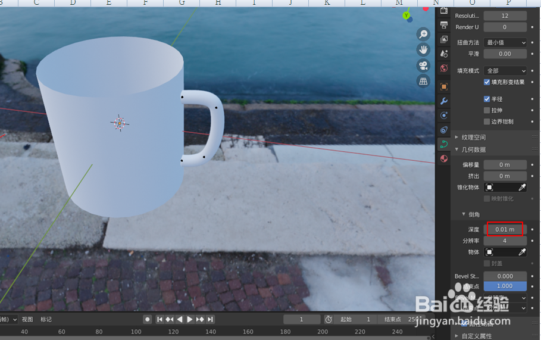Play the animation forward

point(189,319)
